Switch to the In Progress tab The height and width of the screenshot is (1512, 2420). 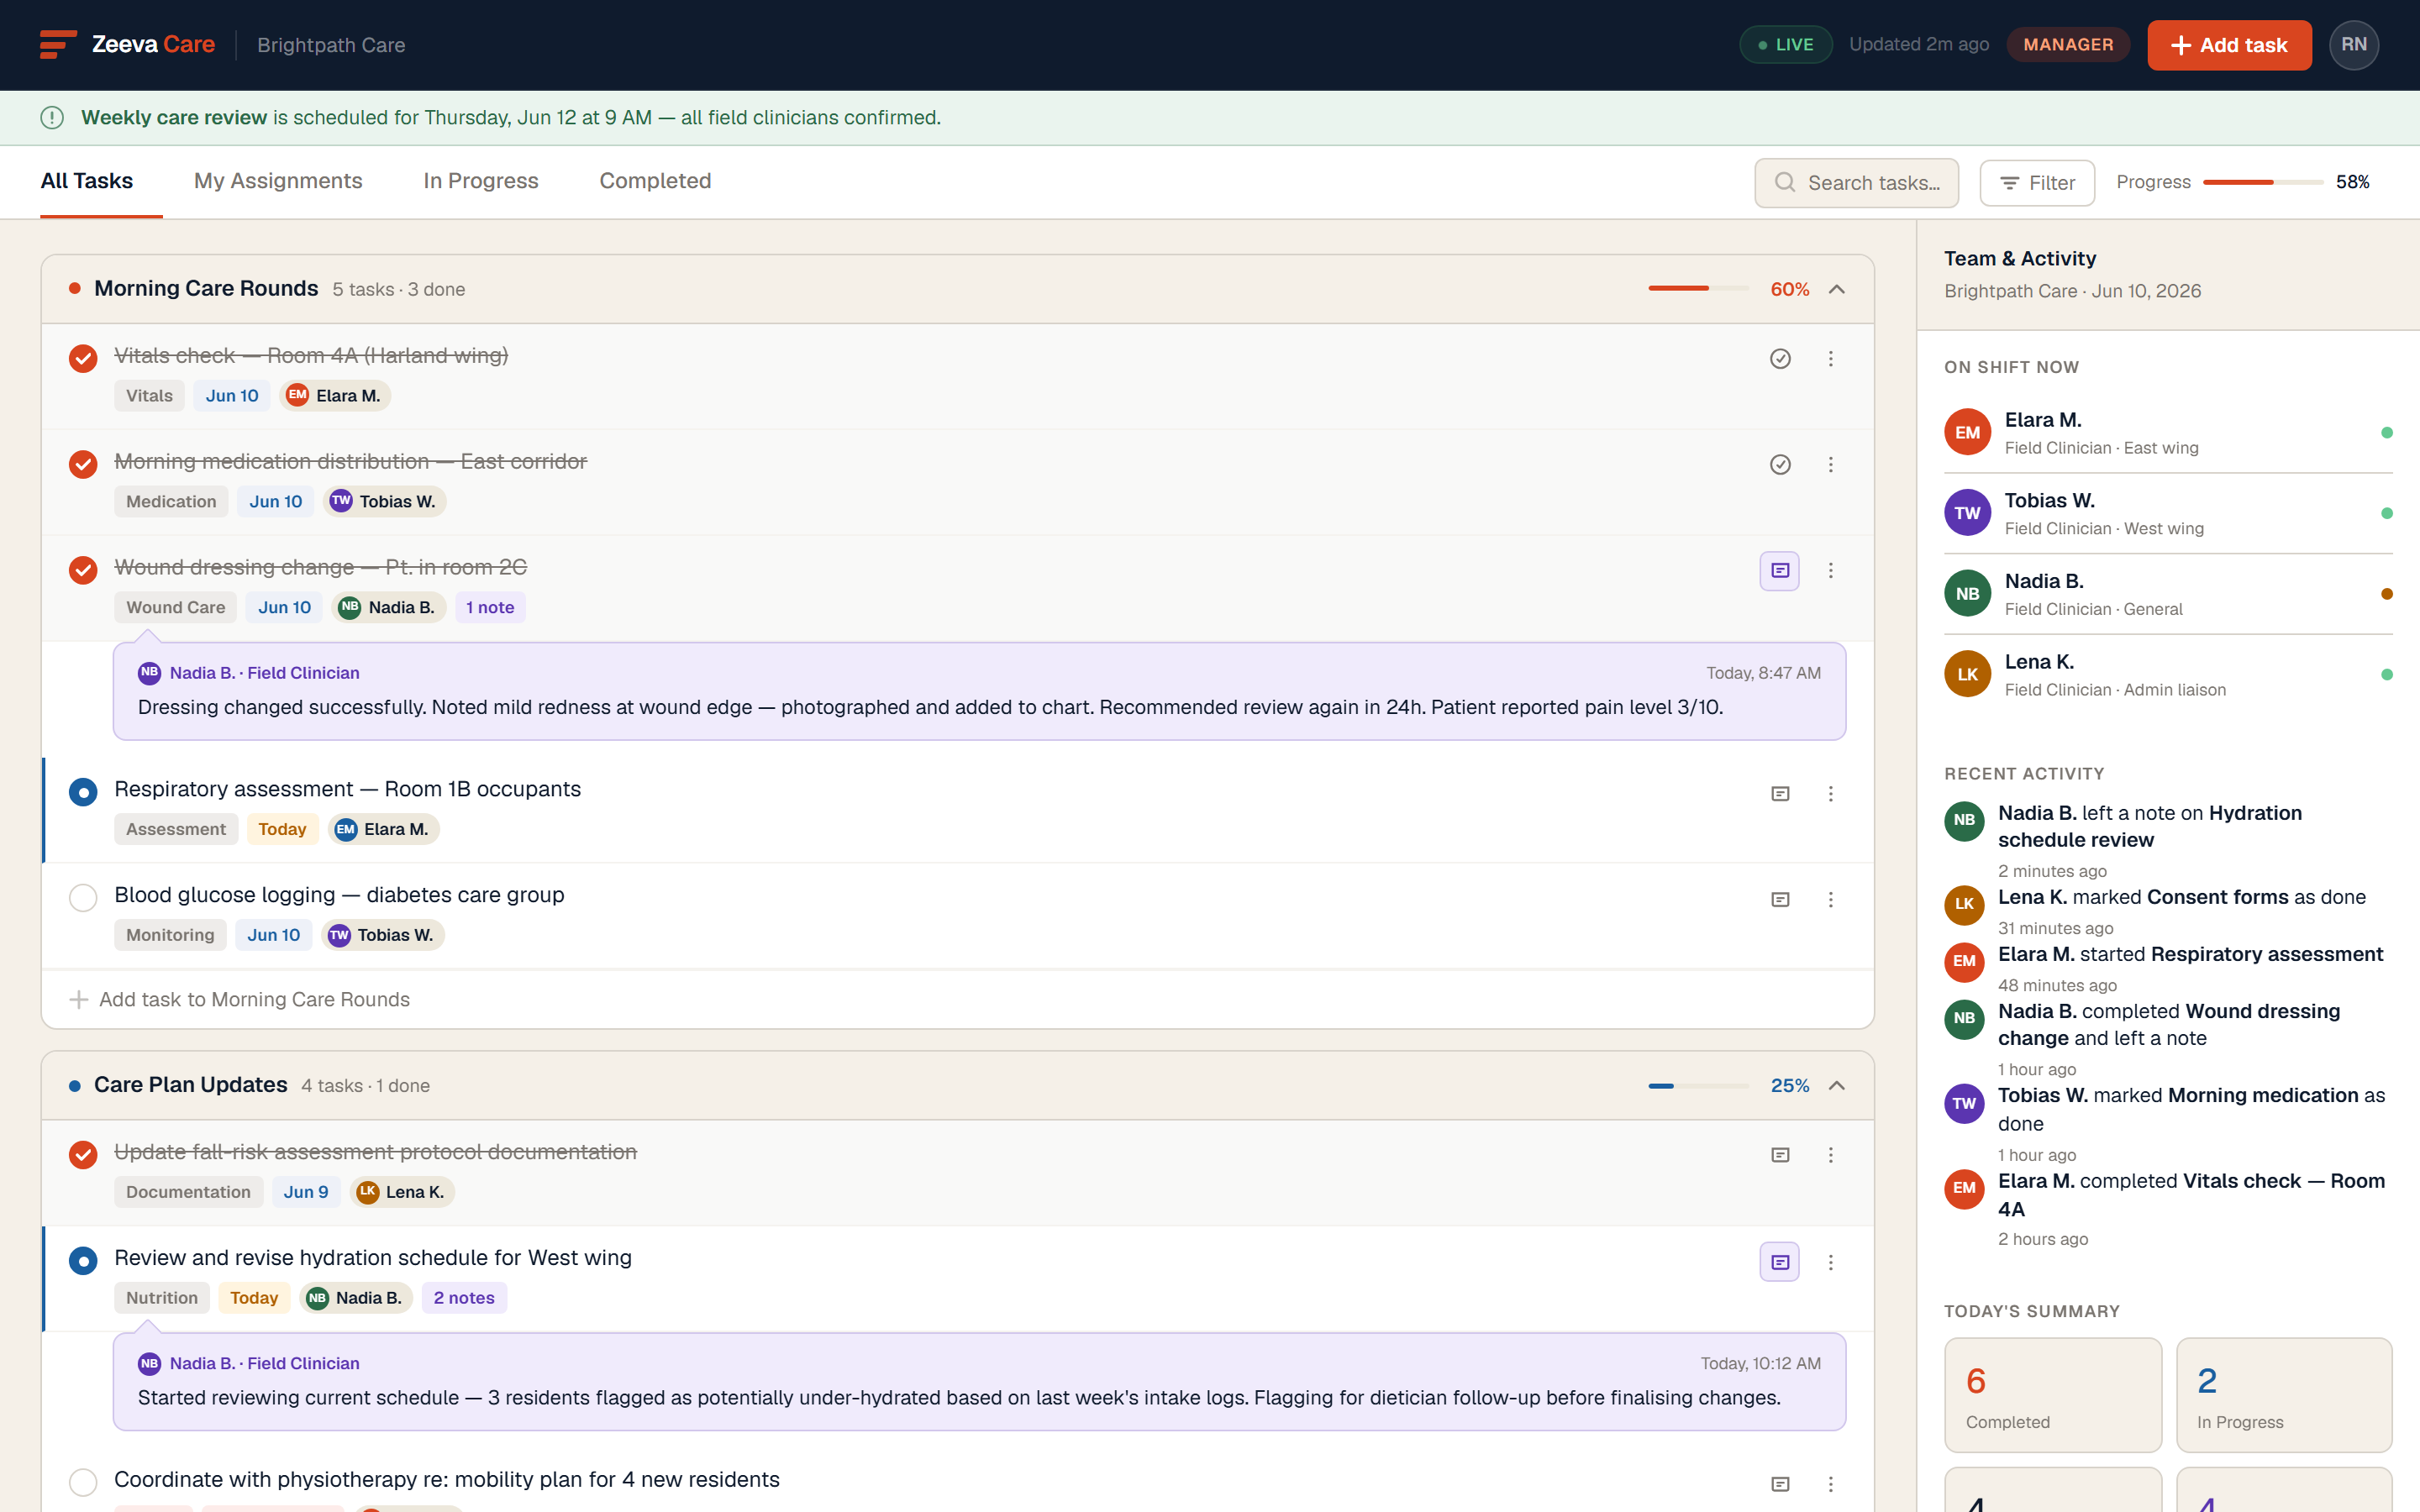481,181
